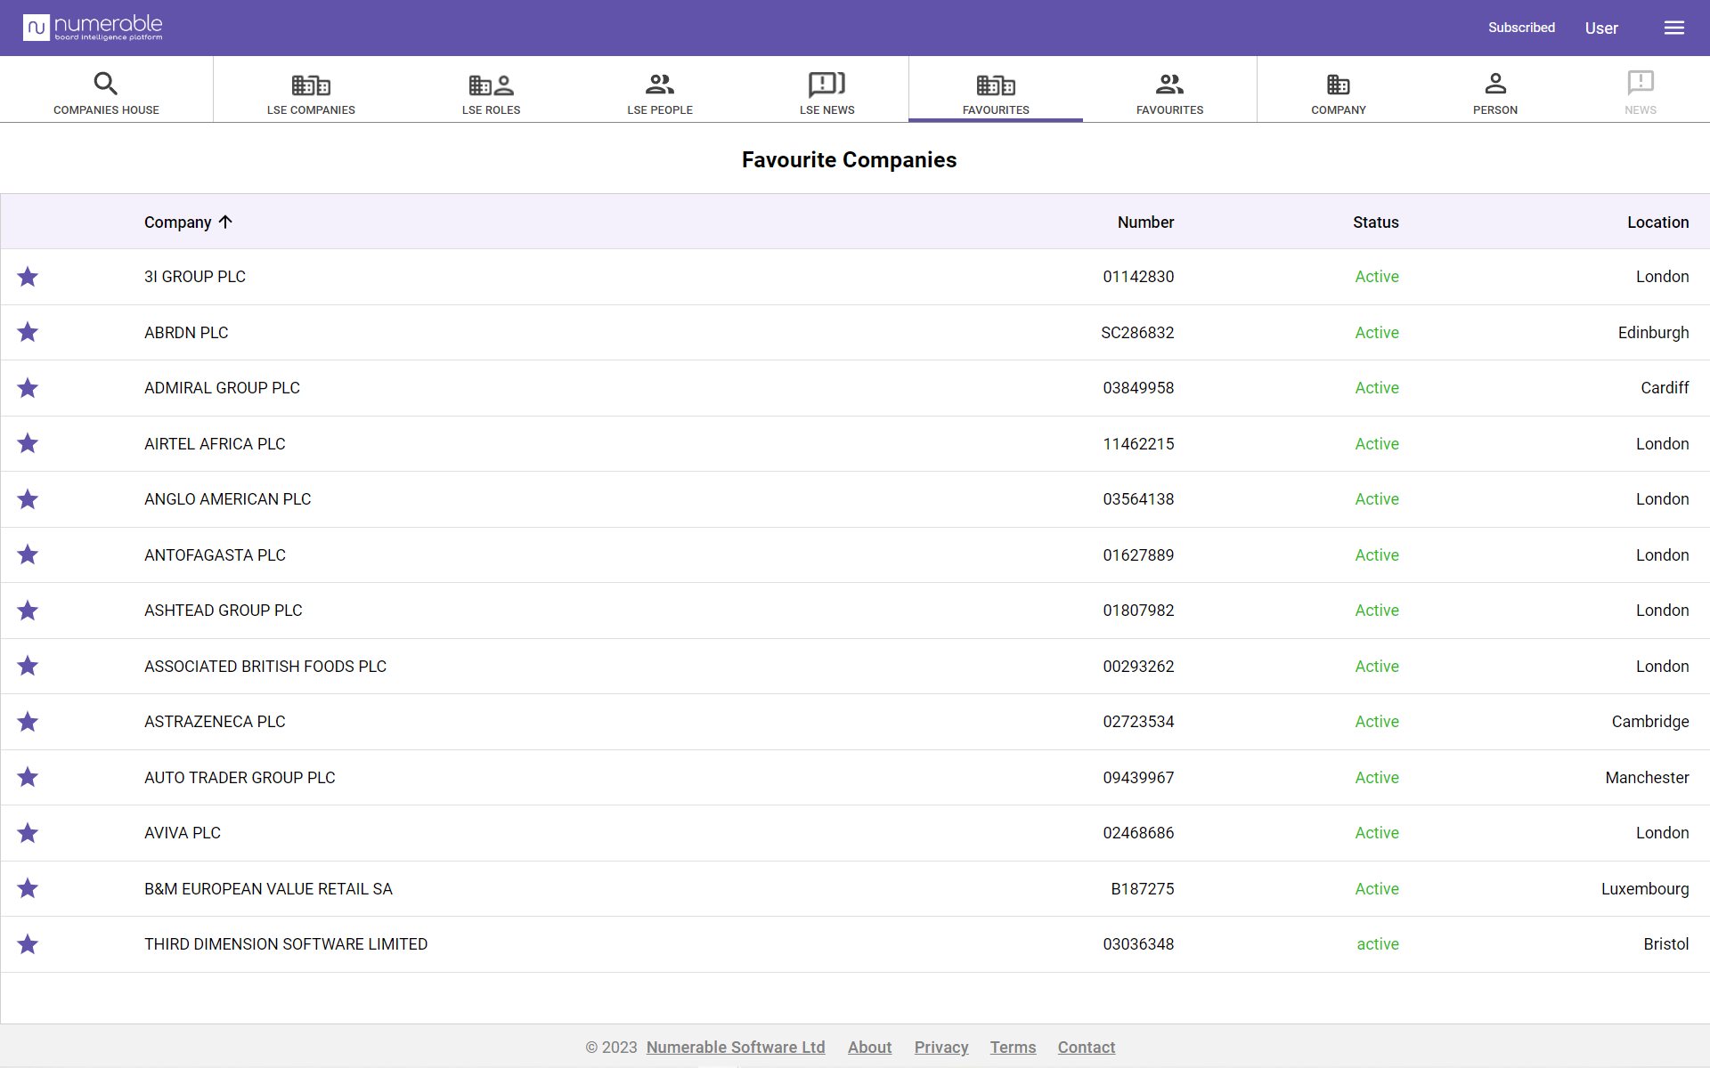Sort by Status column
The image size is (1710, 1068).
tap(1375, 222)
